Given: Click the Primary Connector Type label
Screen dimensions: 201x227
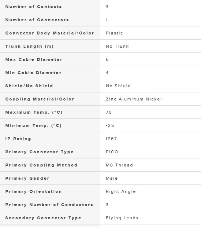Looking at the screenshot, I should [39, 152].
